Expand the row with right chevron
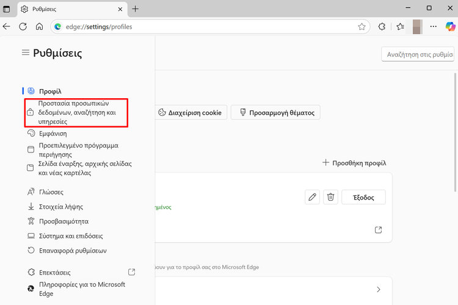 pyautogui.click(x=378, y=289)
